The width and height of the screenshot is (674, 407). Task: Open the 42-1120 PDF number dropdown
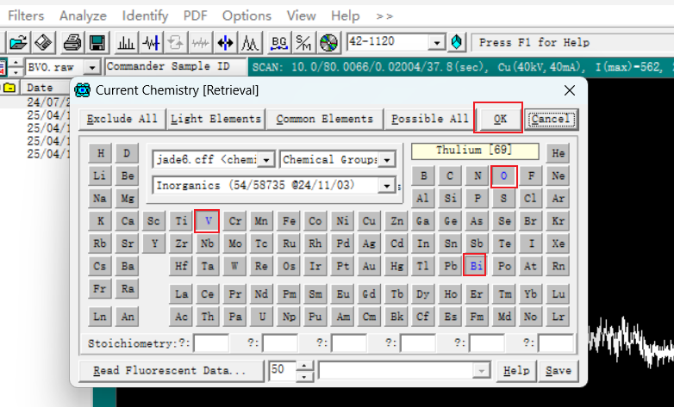tap(437, 43)
